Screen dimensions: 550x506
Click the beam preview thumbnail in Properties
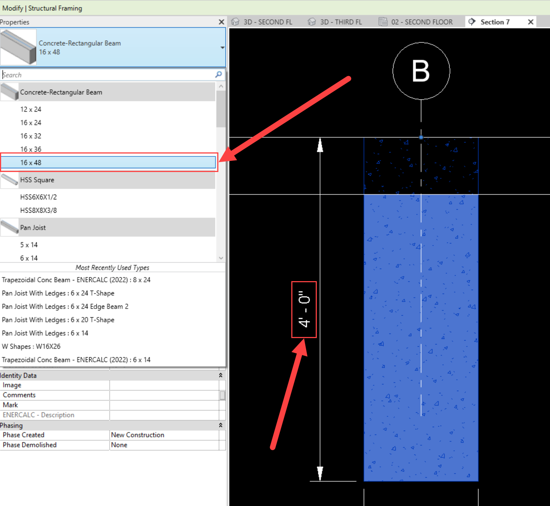pos(18,47)
